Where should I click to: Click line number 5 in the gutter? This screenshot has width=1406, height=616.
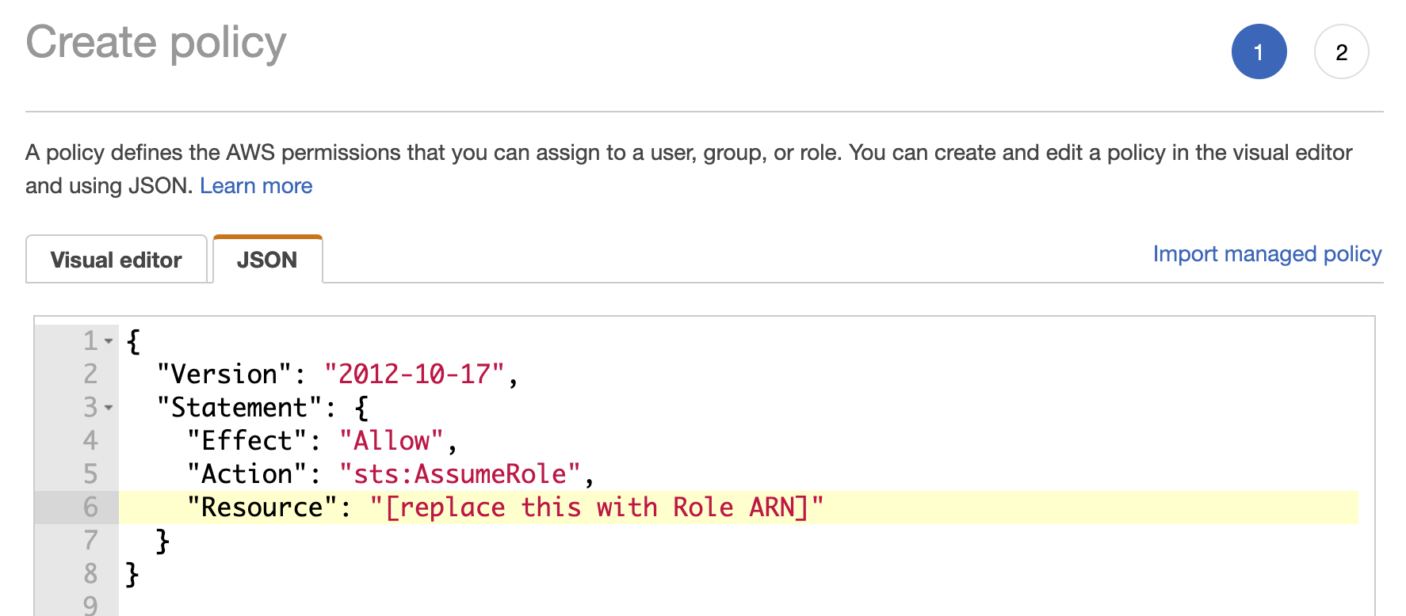click(x=90, y=474)
